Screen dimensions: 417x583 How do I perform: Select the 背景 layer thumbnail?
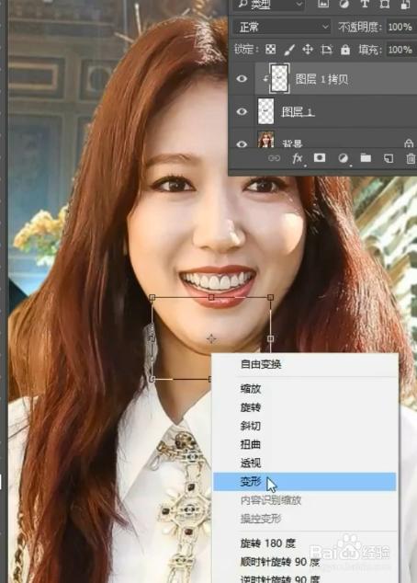click(265, 140)
